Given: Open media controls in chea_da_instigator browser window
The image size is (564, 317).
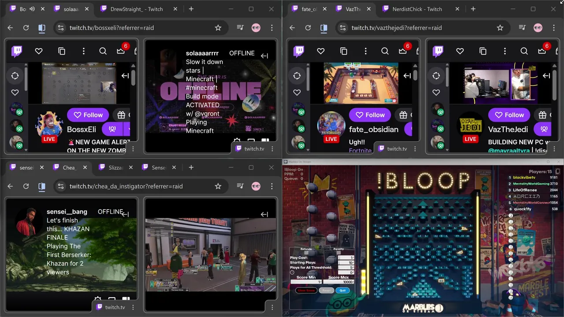Looking at the screenshot, I should [x=240, y=186].
